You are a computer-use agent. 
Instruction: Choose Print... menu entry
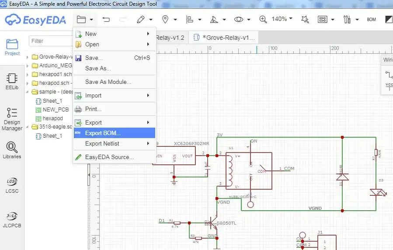point(115,109)
